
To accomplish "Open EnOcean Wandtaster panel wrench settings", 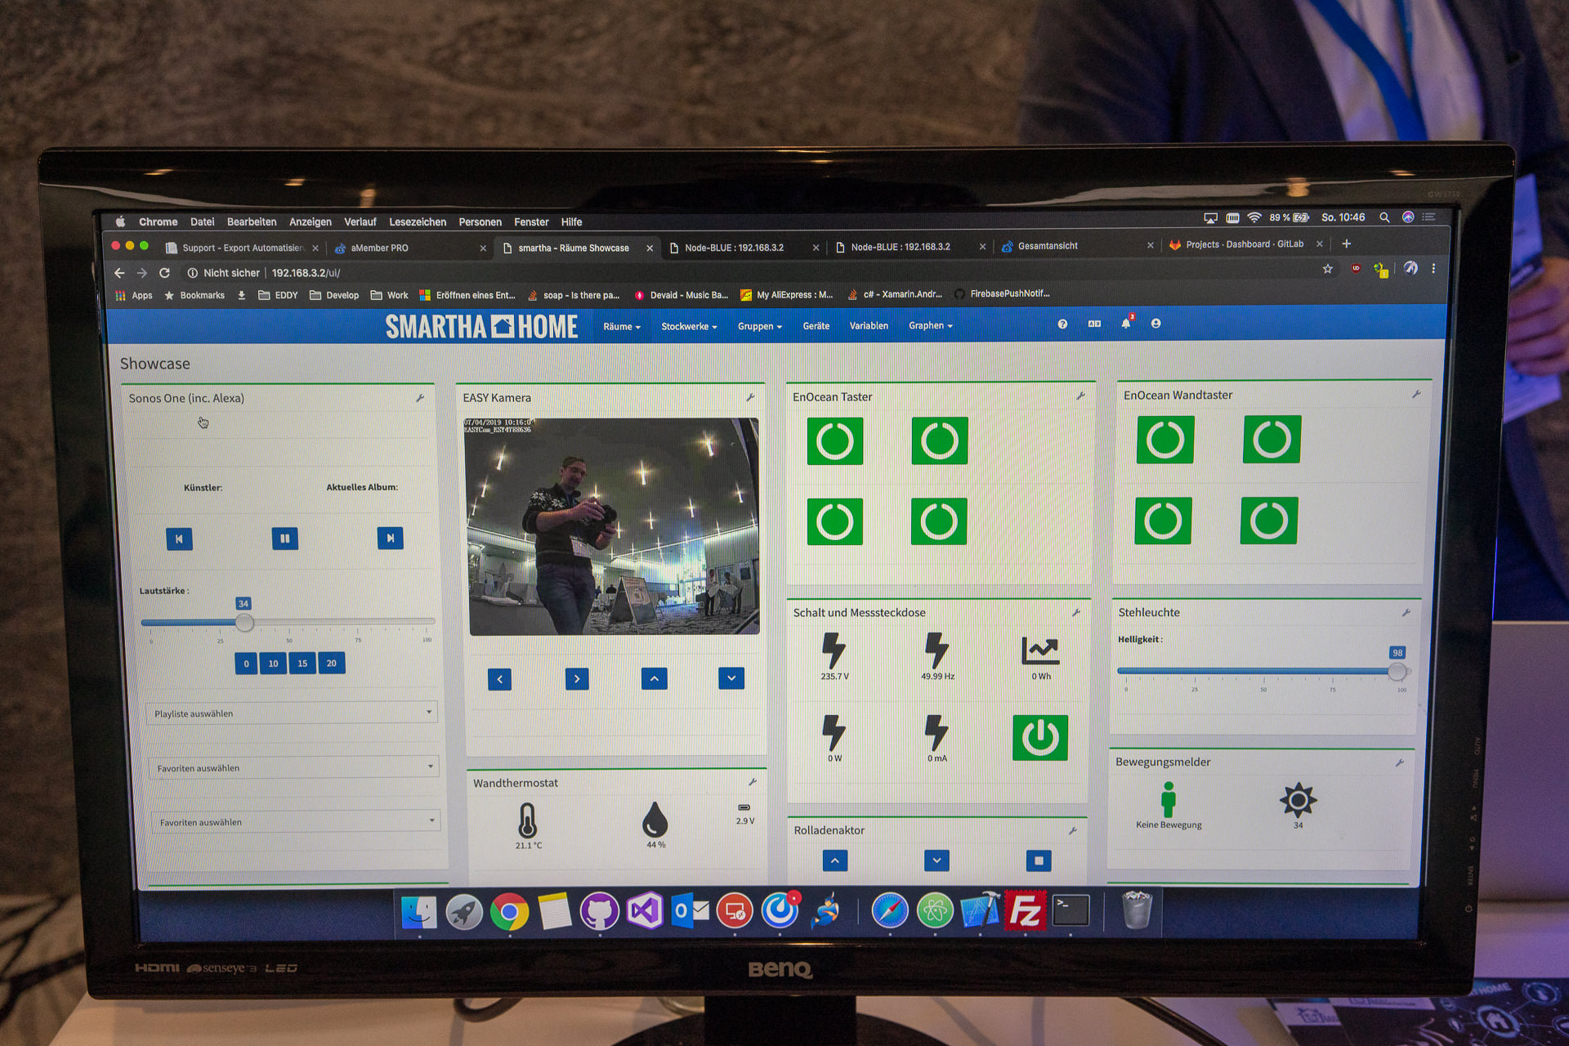I will 1416,394.
